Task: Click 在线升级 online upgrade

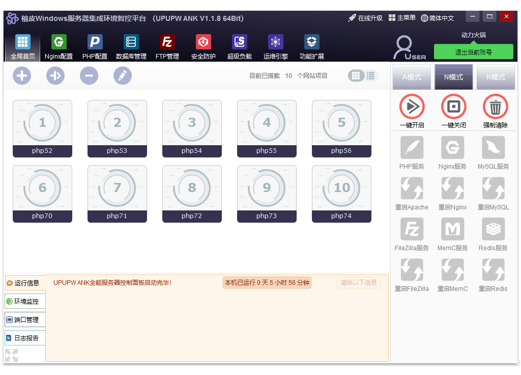Action: coord(365,18)
